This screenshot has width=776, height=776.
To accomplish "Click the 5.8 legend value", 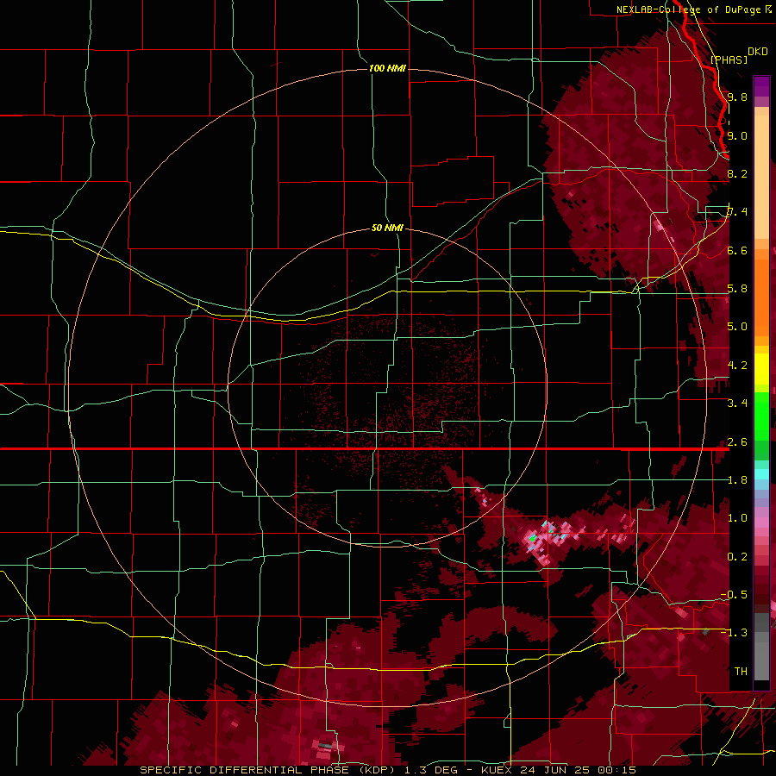I will [737, 289].
